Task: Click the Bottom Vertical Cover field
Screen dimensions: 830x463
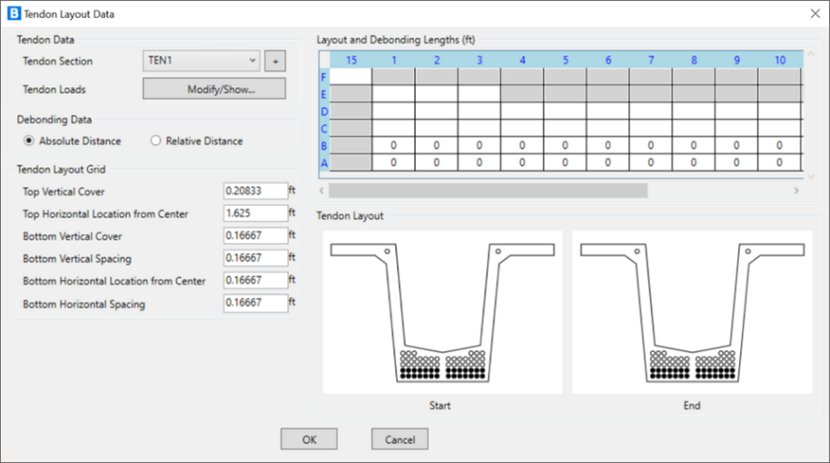Action: tap(254, 236)
